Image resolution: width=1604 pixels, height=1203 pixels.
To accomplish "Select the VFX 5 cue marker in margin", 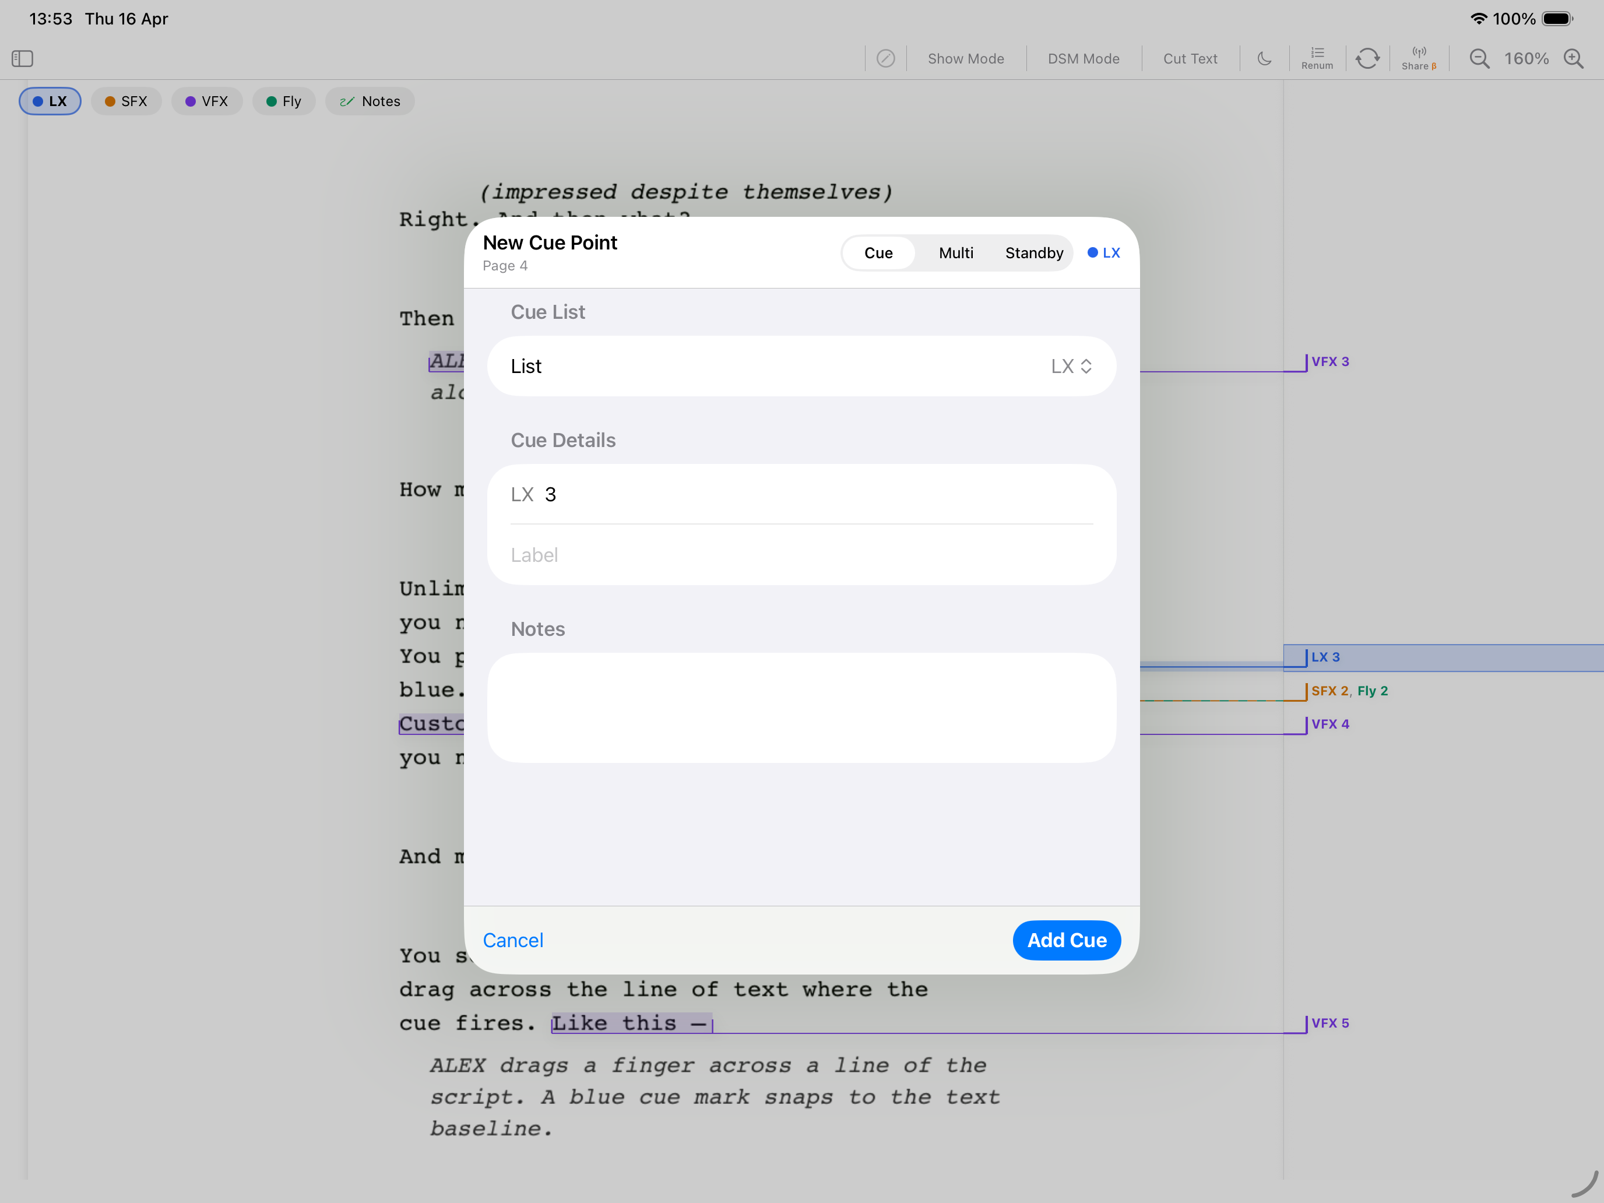I will click(x=1329, y=1022).
